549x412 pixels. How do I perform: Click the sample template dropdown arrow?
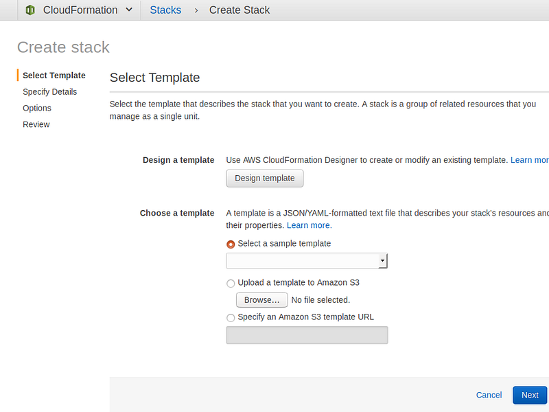pyautogui.click(x=383, y=261)
